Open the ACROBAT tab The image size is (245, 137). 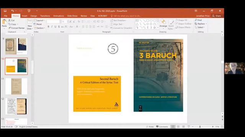click(x=103, y=16)
